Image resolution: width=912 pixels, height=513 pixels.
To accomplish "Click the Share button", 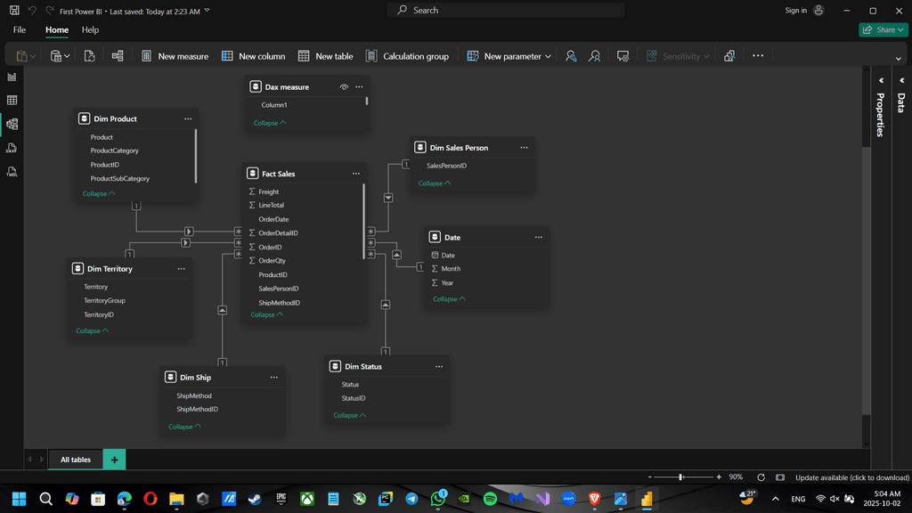I will (x=883, y=29).
